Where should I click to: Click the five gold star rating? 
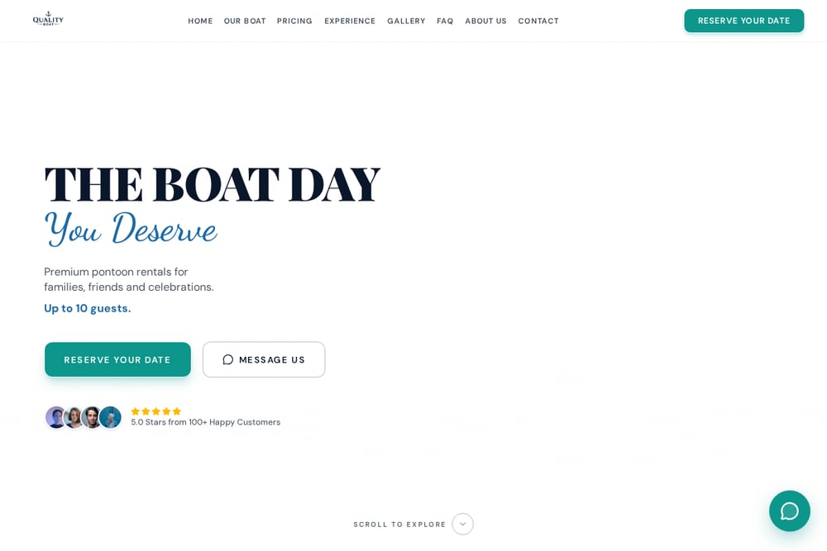(x=155, y=411)
